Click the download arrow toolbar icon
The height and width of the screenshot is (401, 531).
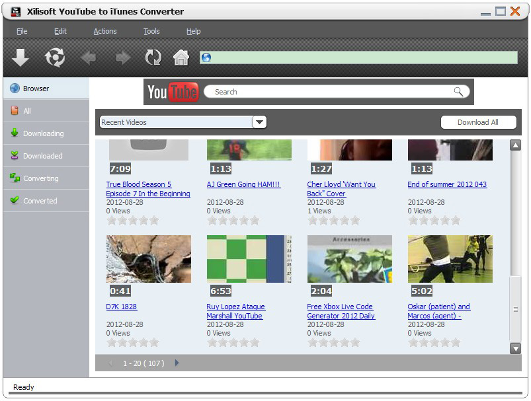tap(20, 58)
